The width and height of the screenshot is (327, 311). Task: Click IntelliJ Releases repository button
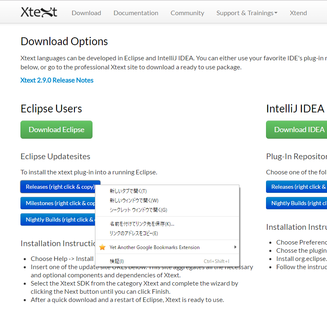tap(297, 187)
